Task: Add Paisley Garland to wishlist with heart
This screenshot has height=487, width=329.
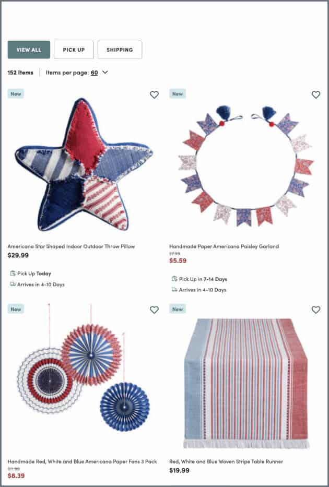Action: click(316, 94)
